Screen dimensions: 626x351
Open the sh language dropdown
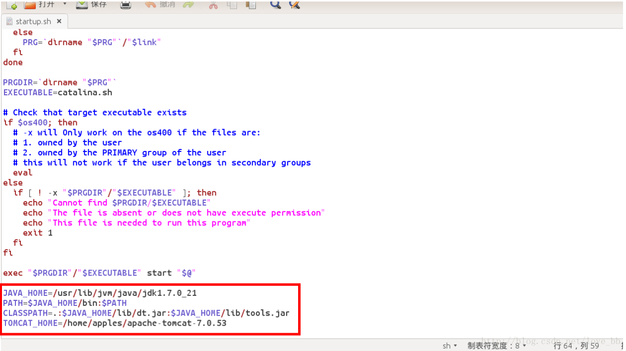pos(449,346)
